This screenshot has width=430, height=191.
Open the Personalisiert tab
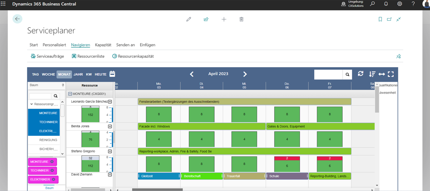coord(54,45)
